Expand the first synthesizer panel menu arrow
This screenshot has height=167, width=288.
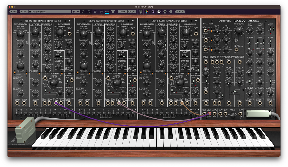(x=70, y=21)
